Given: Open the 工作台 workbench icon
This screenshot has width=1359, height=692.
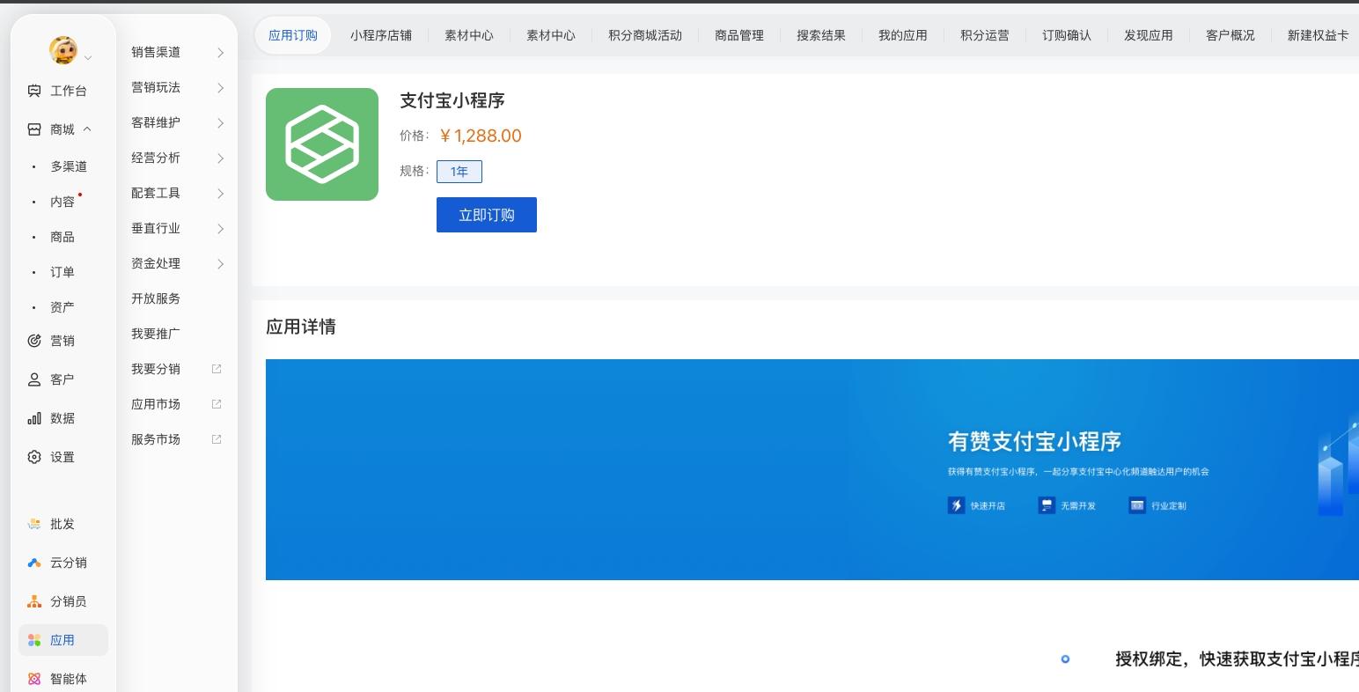Looking at the screenshot, I should (34, 91).
